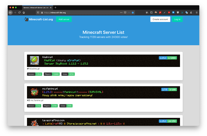Screen dimensions: 207x136
Task: Click the Minecraft Server List heading
Action: point(103,32)
